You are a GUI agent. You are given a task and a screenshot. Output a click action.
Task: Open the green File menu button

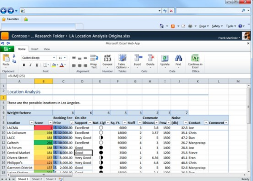coord(7,49)
